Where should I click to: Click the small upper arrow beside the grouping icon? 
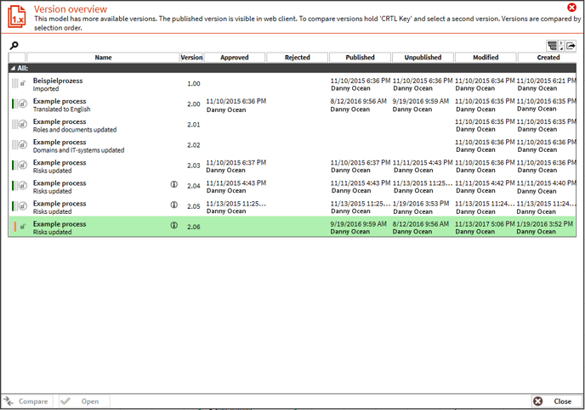click(x=561, y=42)
